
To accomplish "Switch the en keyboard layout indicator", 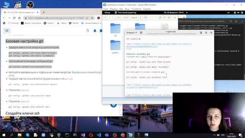I will coord(229,13).
